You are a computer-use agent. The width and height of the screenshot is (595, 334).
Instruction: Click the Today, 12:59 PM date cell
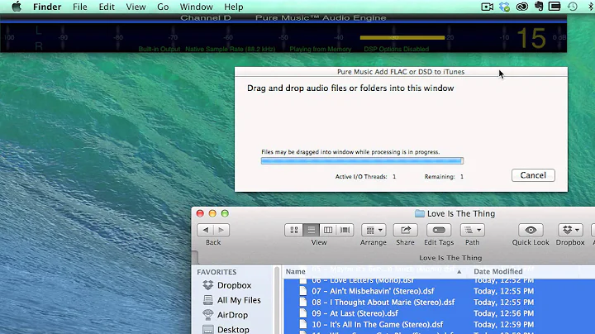503,325
